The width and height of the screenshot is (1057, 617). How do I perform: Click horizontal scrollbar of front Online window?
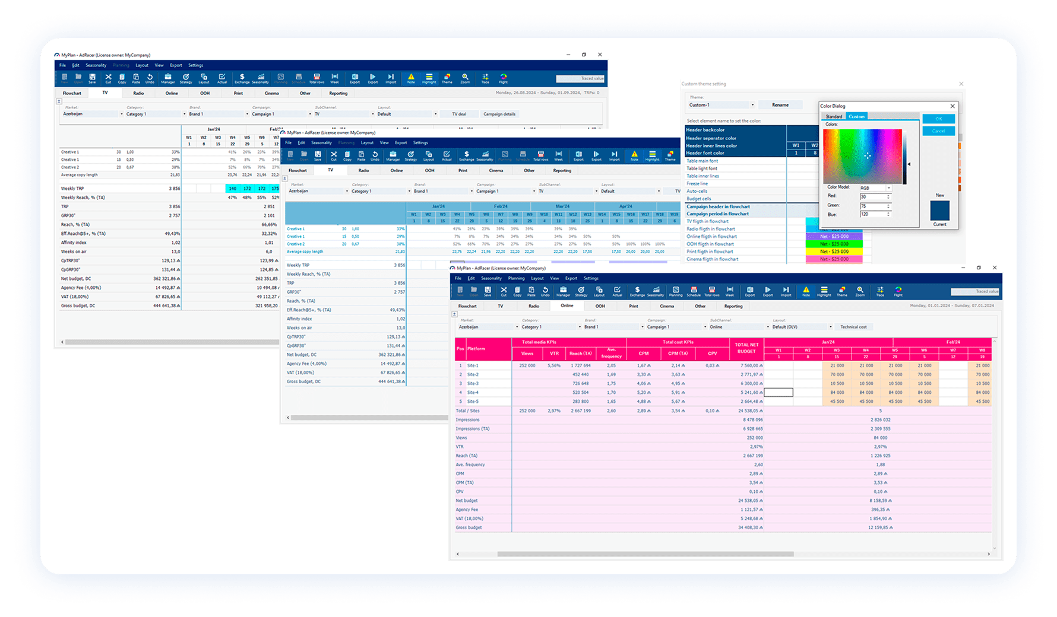pyautogui.click(x=645, y=554)
